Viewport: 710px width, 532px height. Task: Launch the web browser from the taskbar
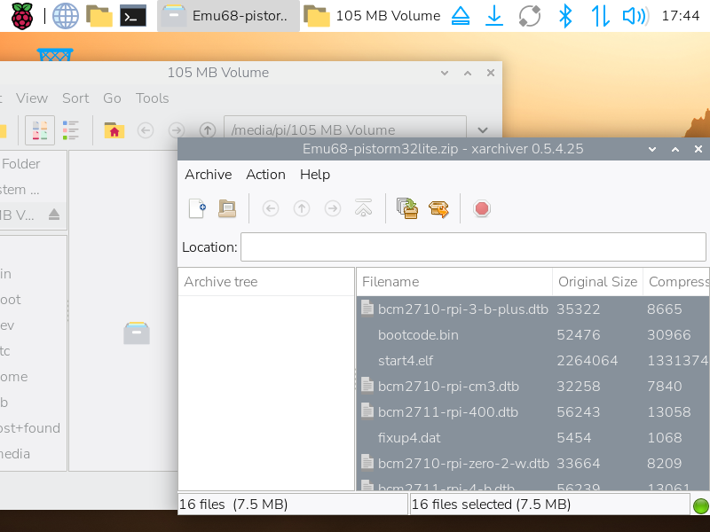(x=65, y=15)
